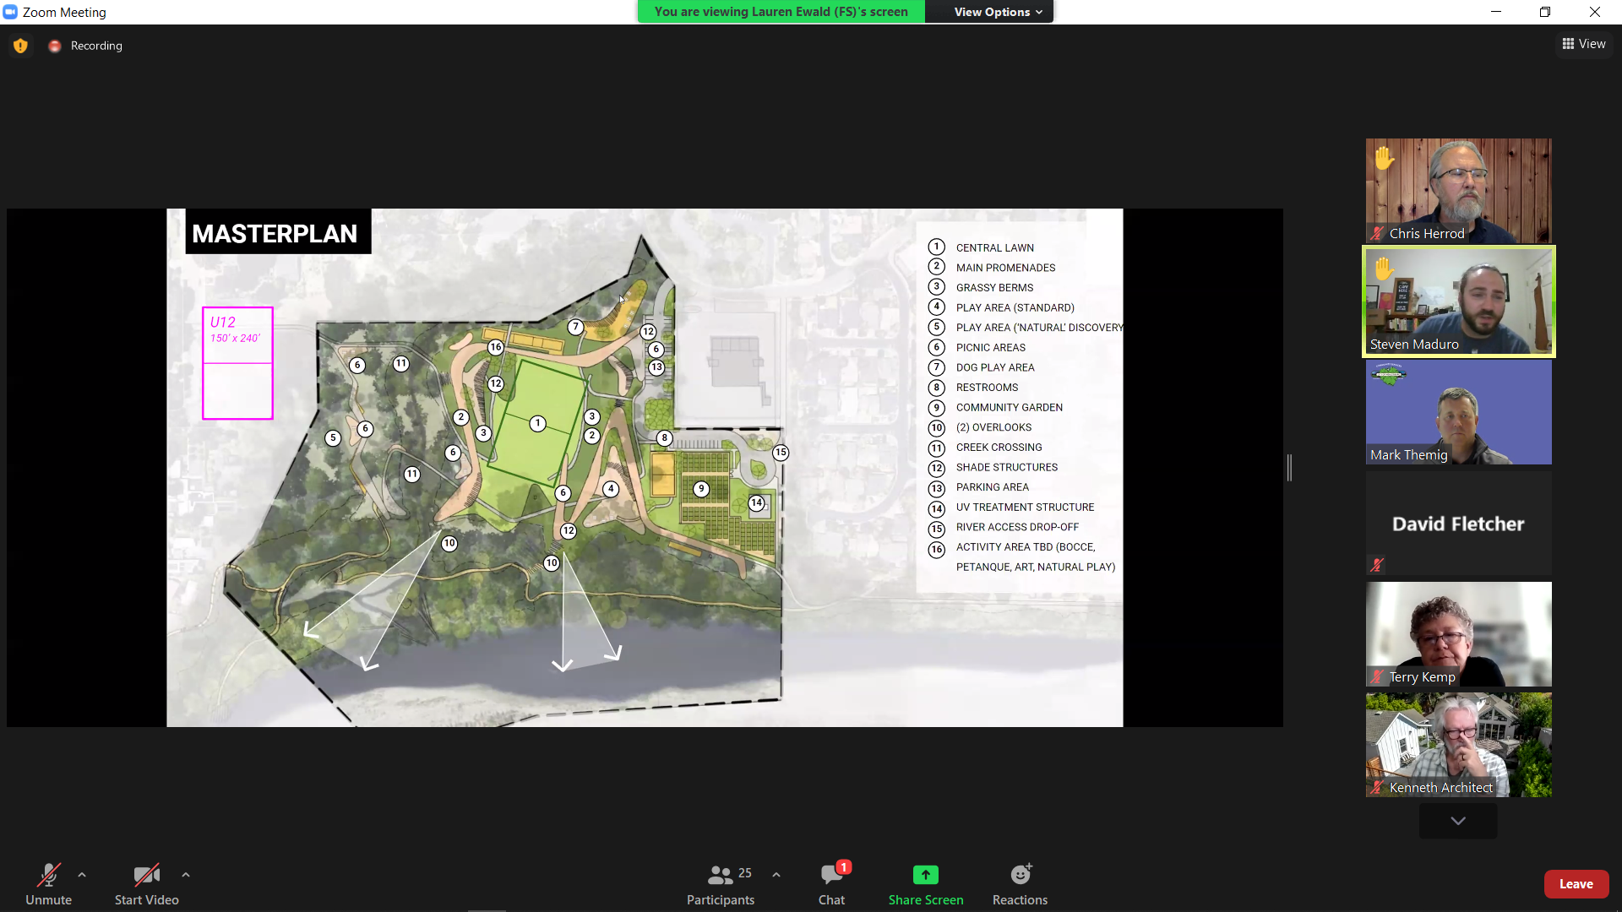Open the Reactions menu

pyautogui.click(x=1020, y=875)
